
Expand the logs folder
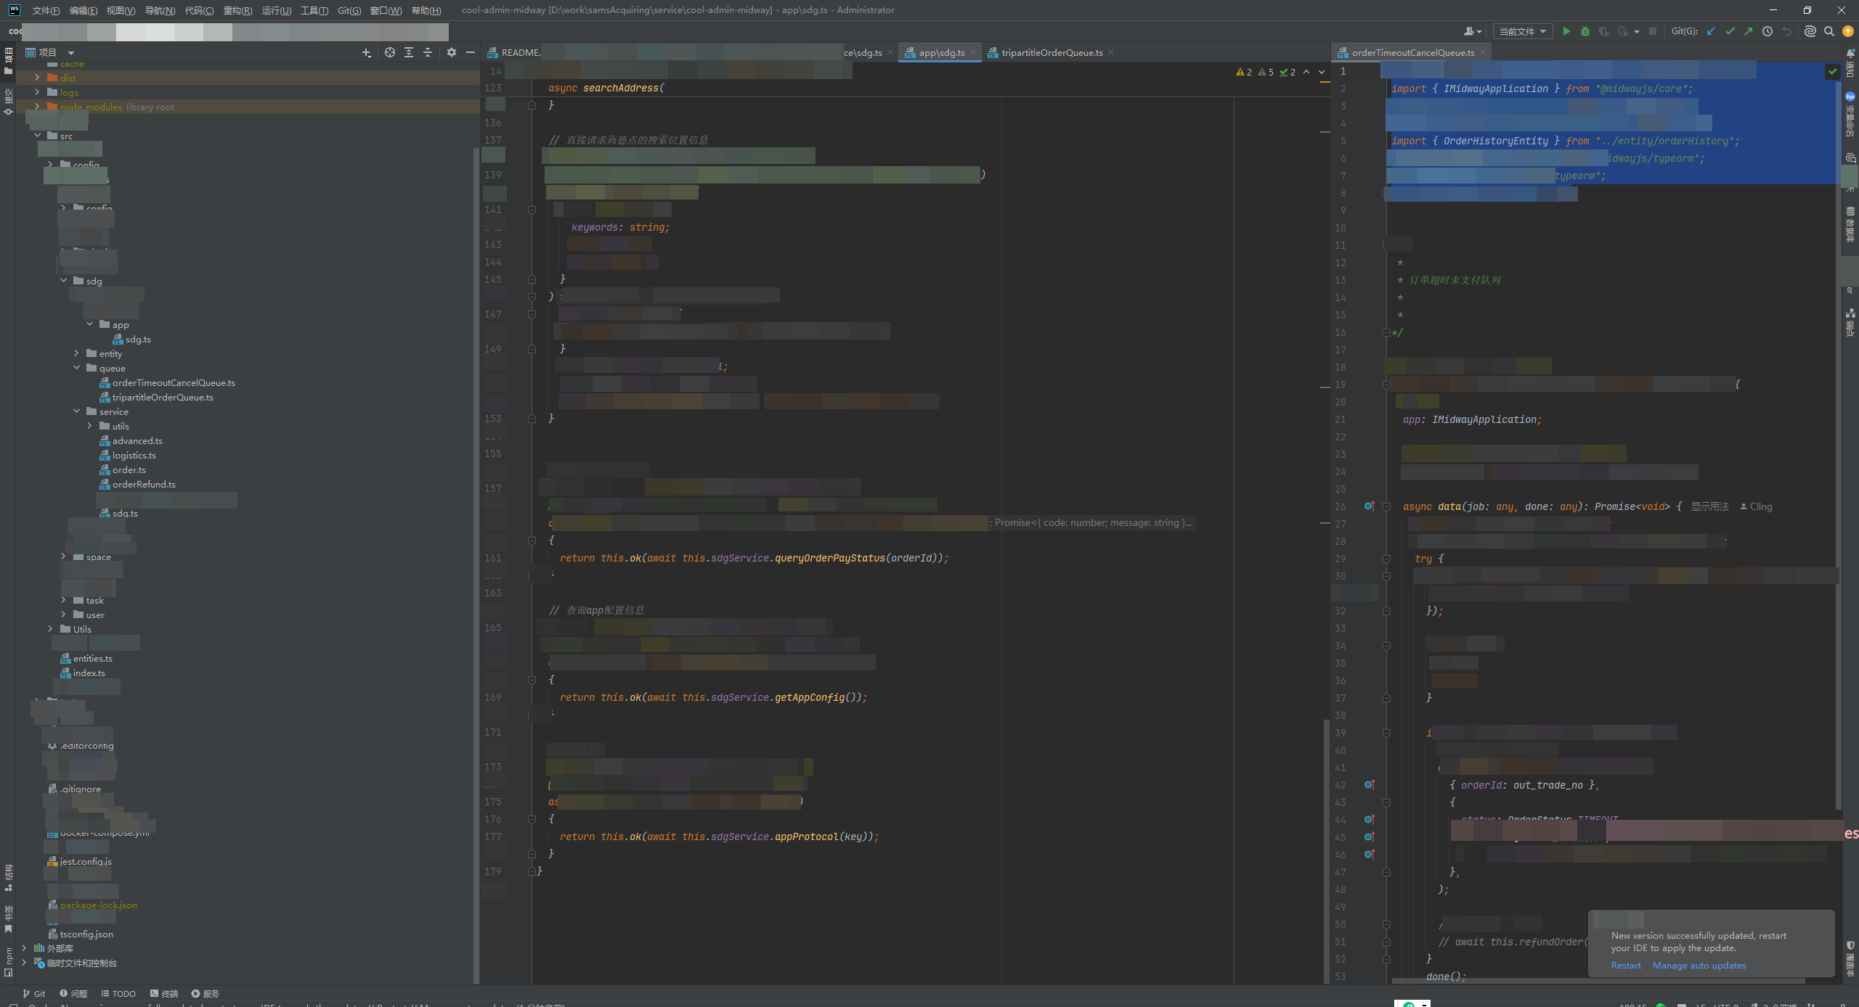click(x=37, y=92)
